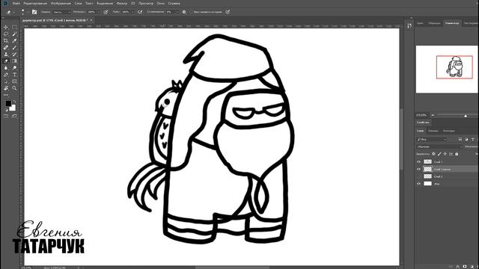Screen dimensions: 479x269
Task: Toggle pressure for size button
Action: [x=228, y=12]
